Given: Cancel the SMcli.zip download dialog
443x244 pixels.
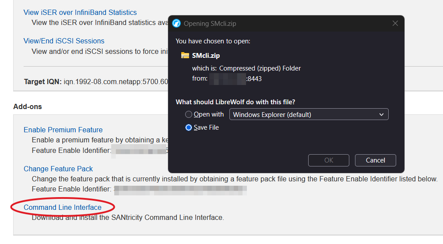Looking at the screenshot, I should [375, 160].
